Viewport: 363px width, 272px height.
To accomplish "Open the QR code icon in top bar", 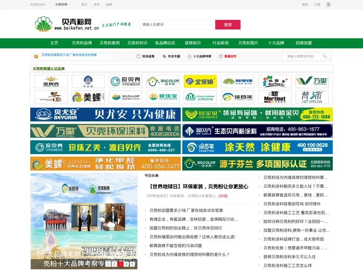I will point(328,5).
